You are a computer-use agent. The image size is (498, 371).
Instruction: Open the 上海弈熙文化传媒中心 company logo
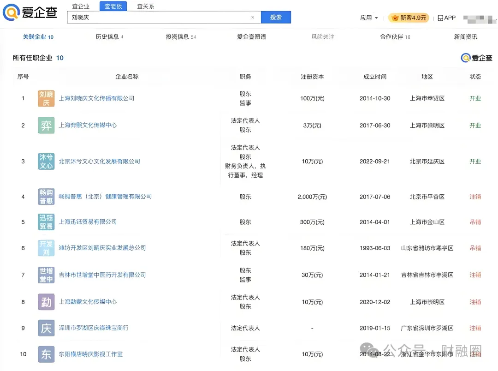[46, 125]
